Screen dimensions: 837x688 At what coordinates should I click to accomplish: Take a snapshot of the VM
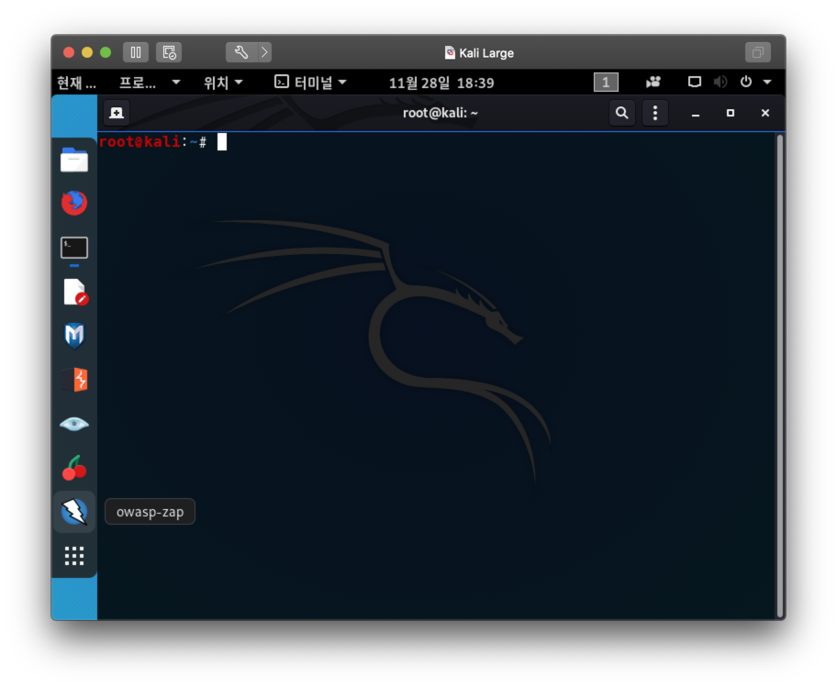tap(169, 52)
